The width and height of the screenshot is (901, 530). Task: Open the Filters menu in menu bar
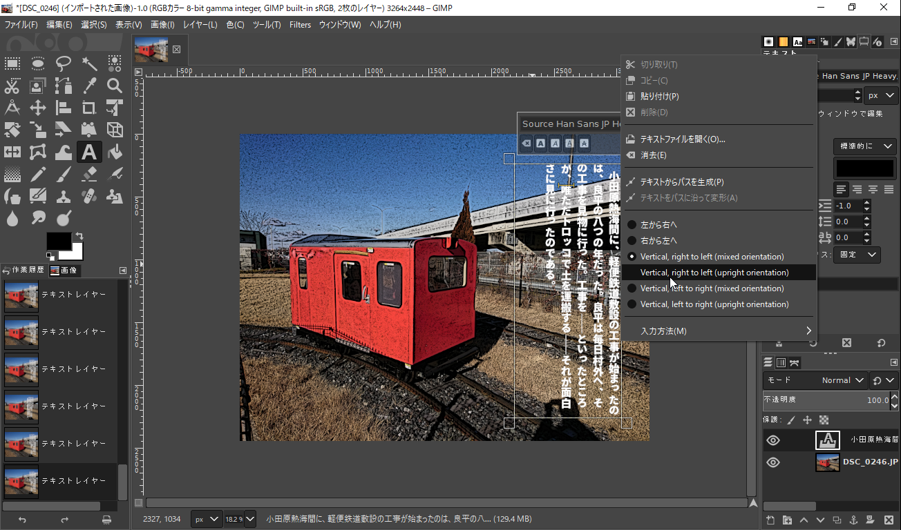point(300,25)
